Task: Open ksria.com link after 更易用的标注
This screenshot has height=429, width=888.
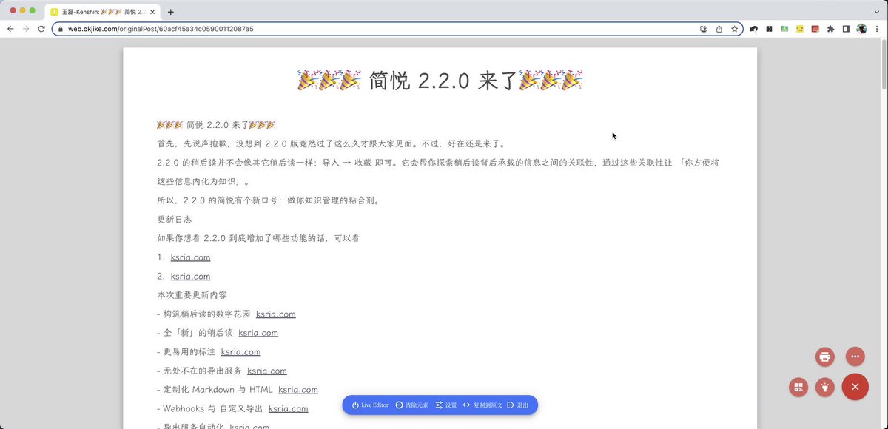Action: (240, 352)
